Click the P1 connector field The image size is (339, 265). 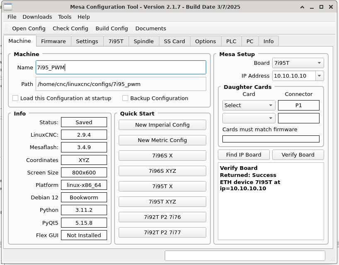299,106
